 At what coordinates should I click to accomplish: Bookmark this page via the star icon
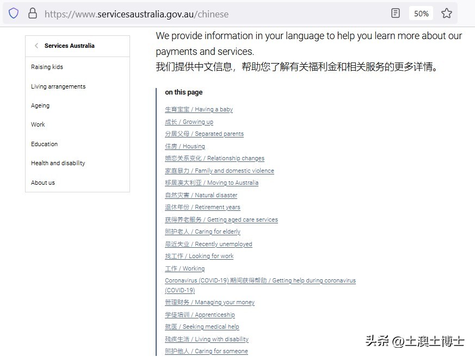click(x=447, y=13)
